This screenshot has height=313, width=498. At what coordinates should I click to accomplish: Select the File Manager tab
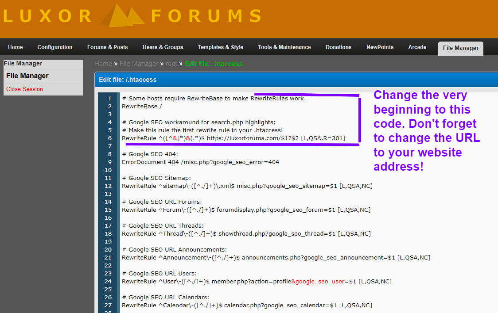click(460, 48)
